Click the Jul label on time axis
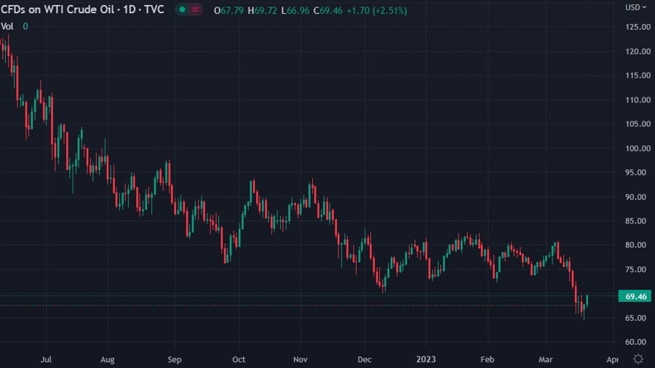Screen dimensions: 655x368 (x=46, y=359)
